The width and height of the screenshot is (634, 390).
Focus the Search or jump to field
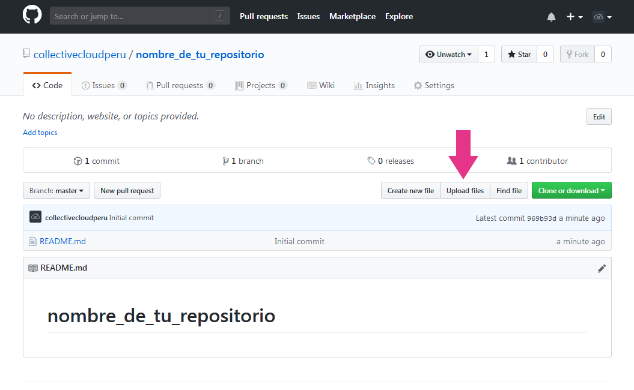140,16
